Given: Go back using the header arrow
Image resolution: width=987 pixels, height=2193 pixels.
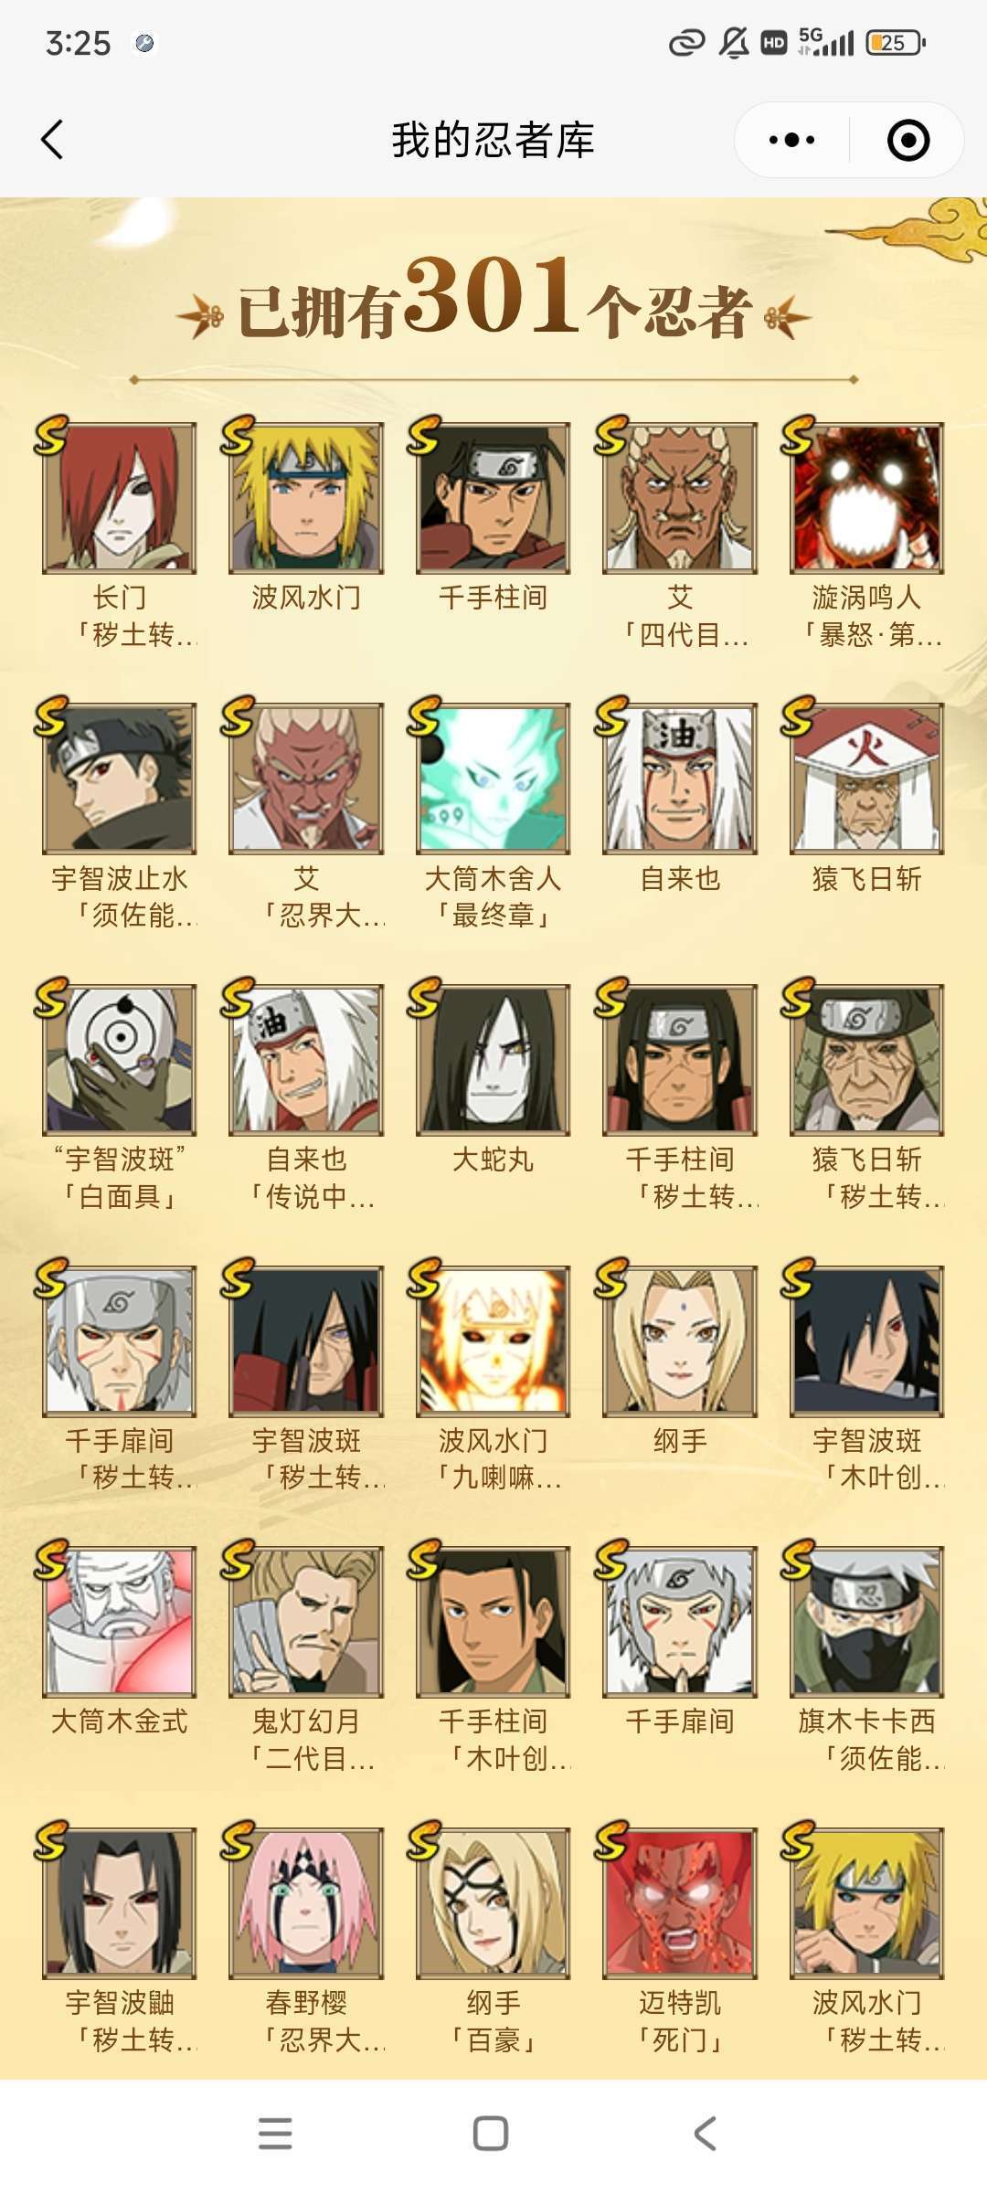Looking at the screenshot, I should [52, 140].
